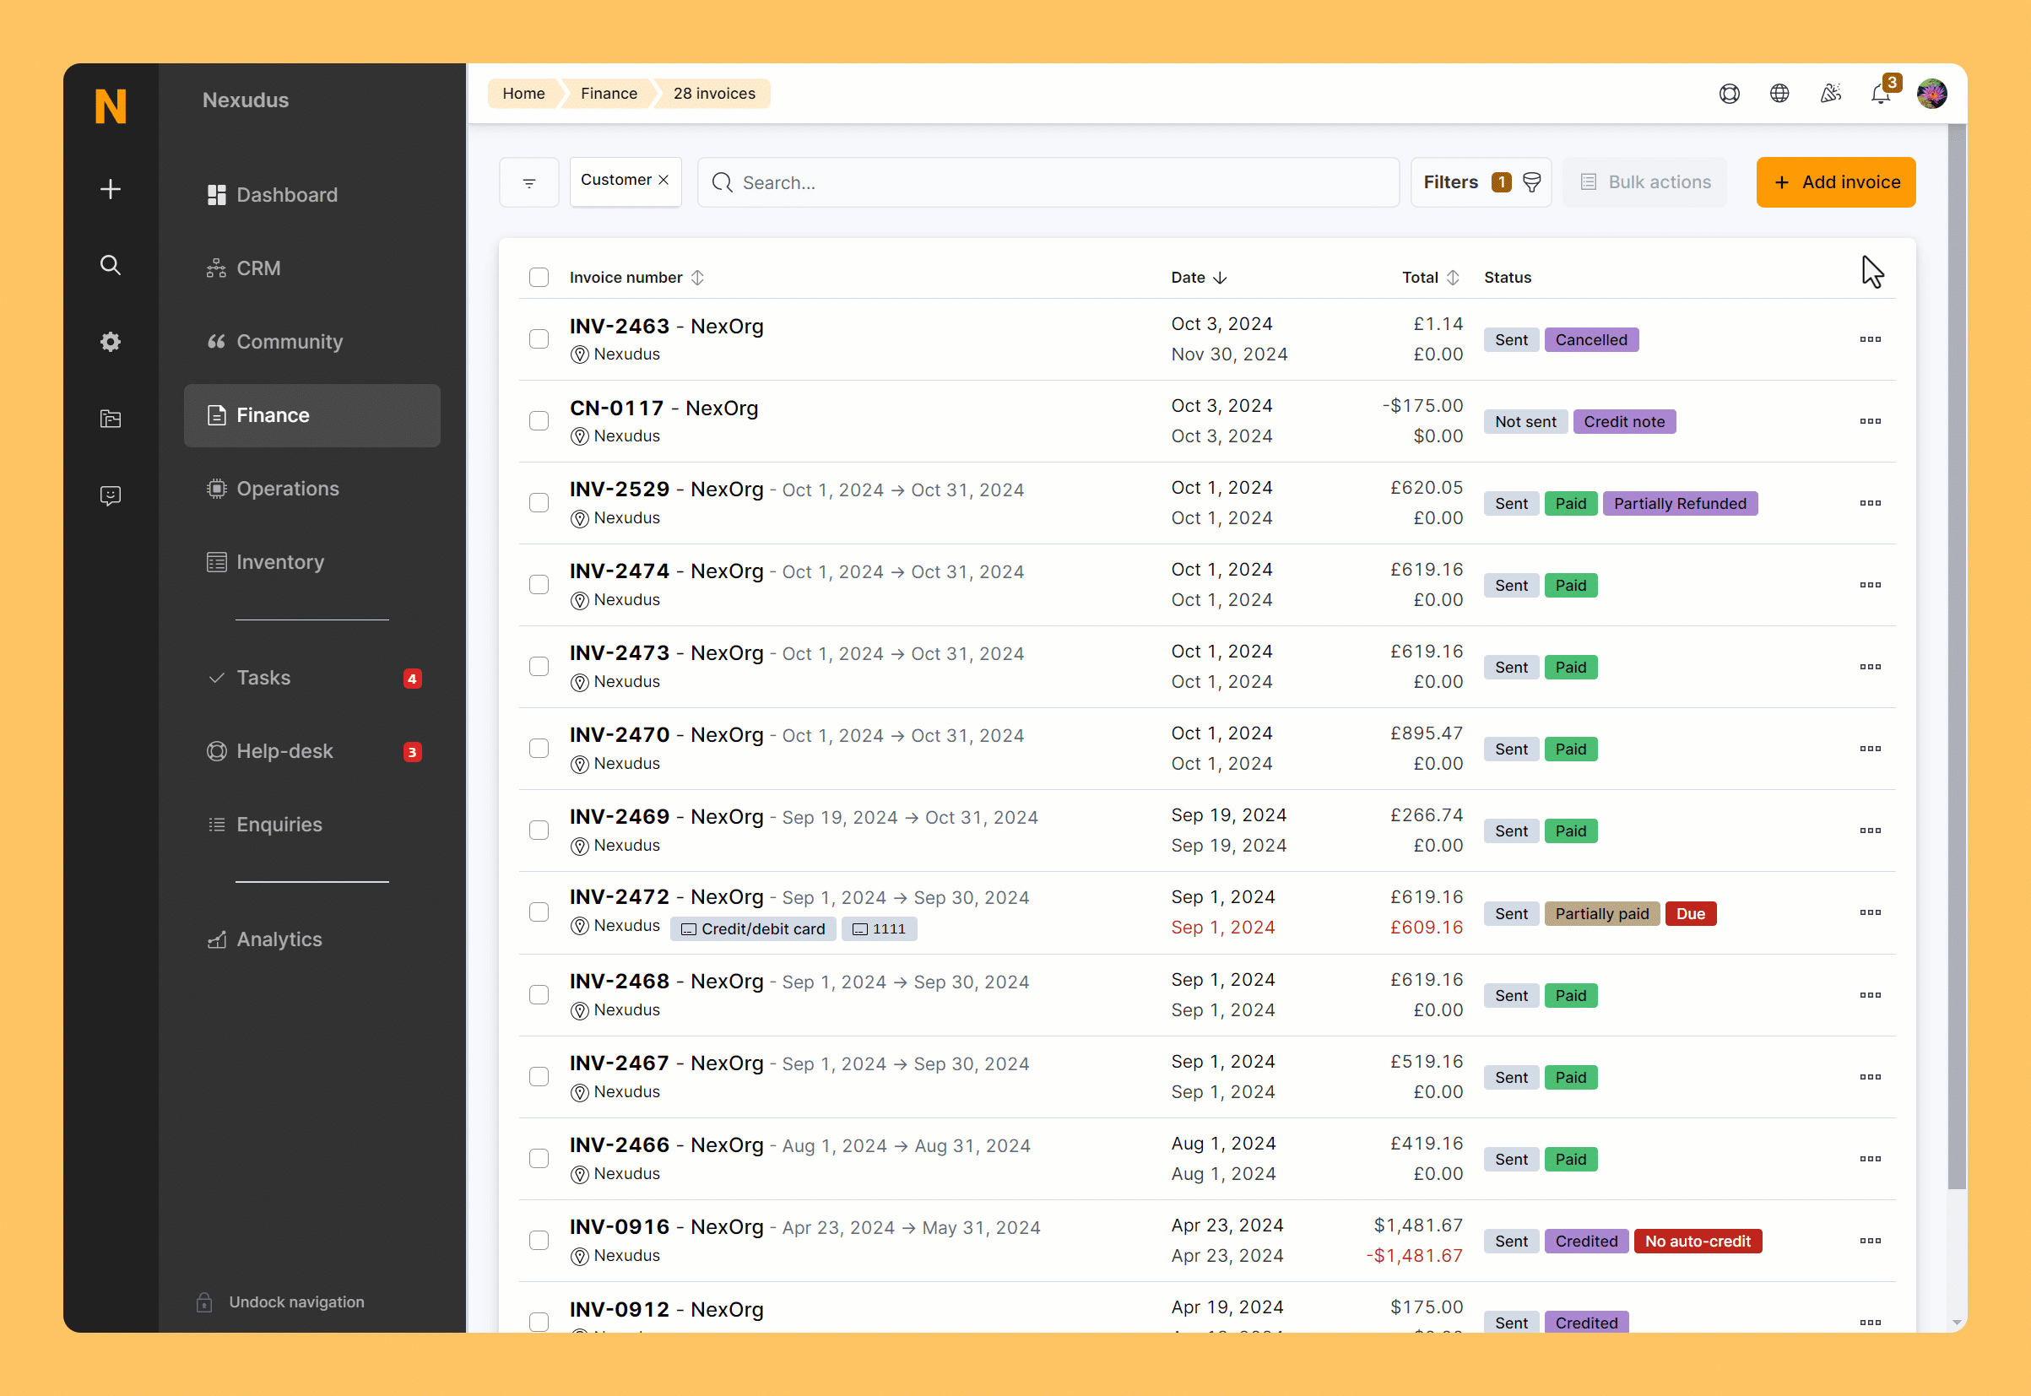Open CRM section in sidebar

coord(311,268)
